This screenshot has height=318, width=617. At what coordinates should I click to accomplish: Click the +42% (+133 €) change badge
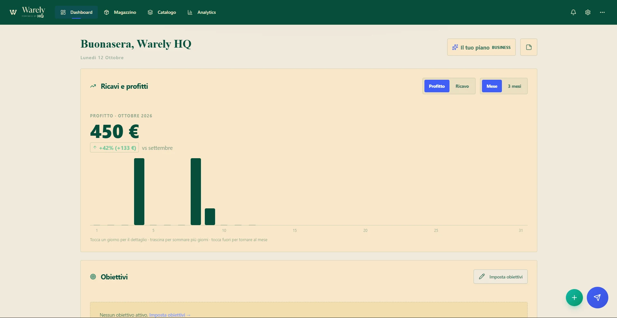(x=114, y=148)
